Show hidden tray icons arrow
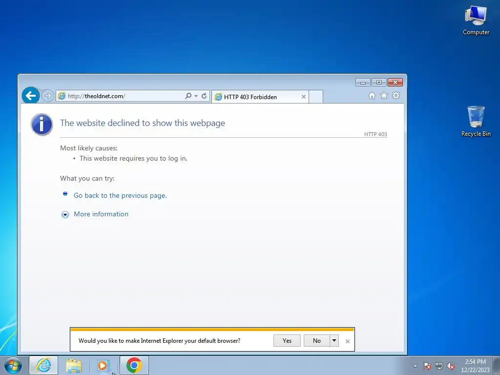Viewport: 500px width, 375px height. [415, 366]
